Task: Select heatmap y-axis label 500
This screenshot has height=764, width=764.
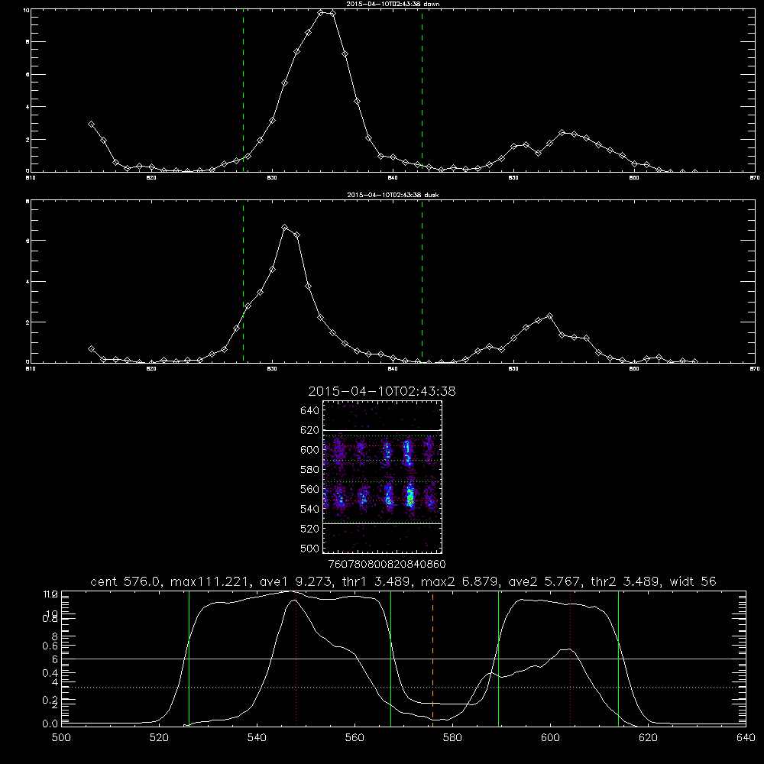Action: (x=310, y=548)
